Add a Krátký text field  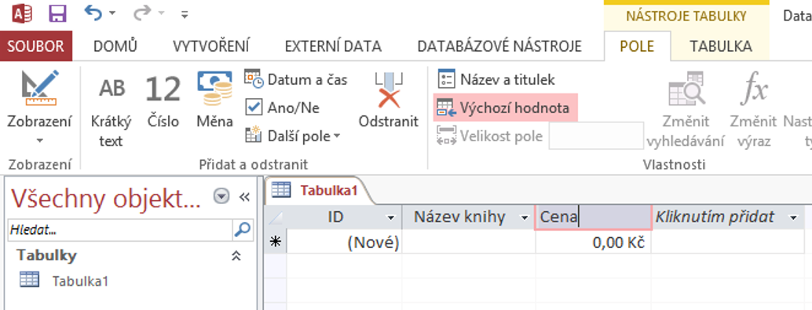point(111,108)
